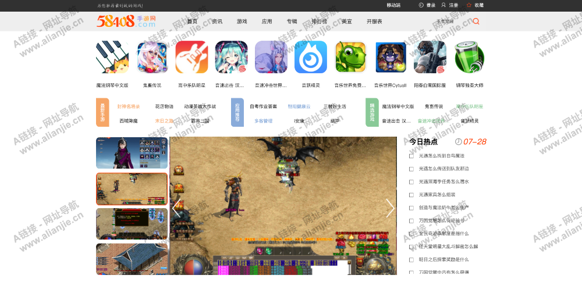Open the 花店物语 link
Screen dimensions: 582x282
(x=164, y=106)
